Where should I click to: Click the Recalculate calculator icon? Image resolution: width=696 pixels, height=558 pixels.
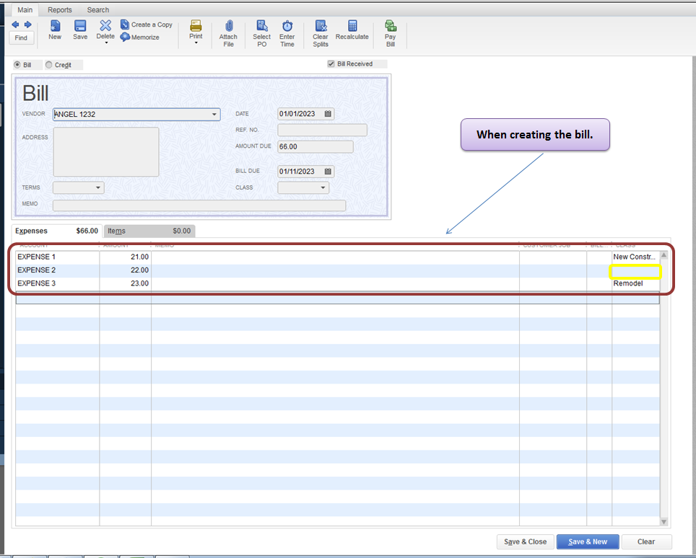(352, 27)
